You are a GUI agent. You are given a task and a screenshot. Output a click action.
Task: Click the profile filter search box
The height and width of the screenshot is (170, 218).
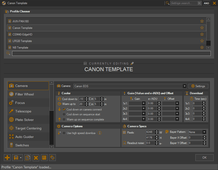coord(111,53)
